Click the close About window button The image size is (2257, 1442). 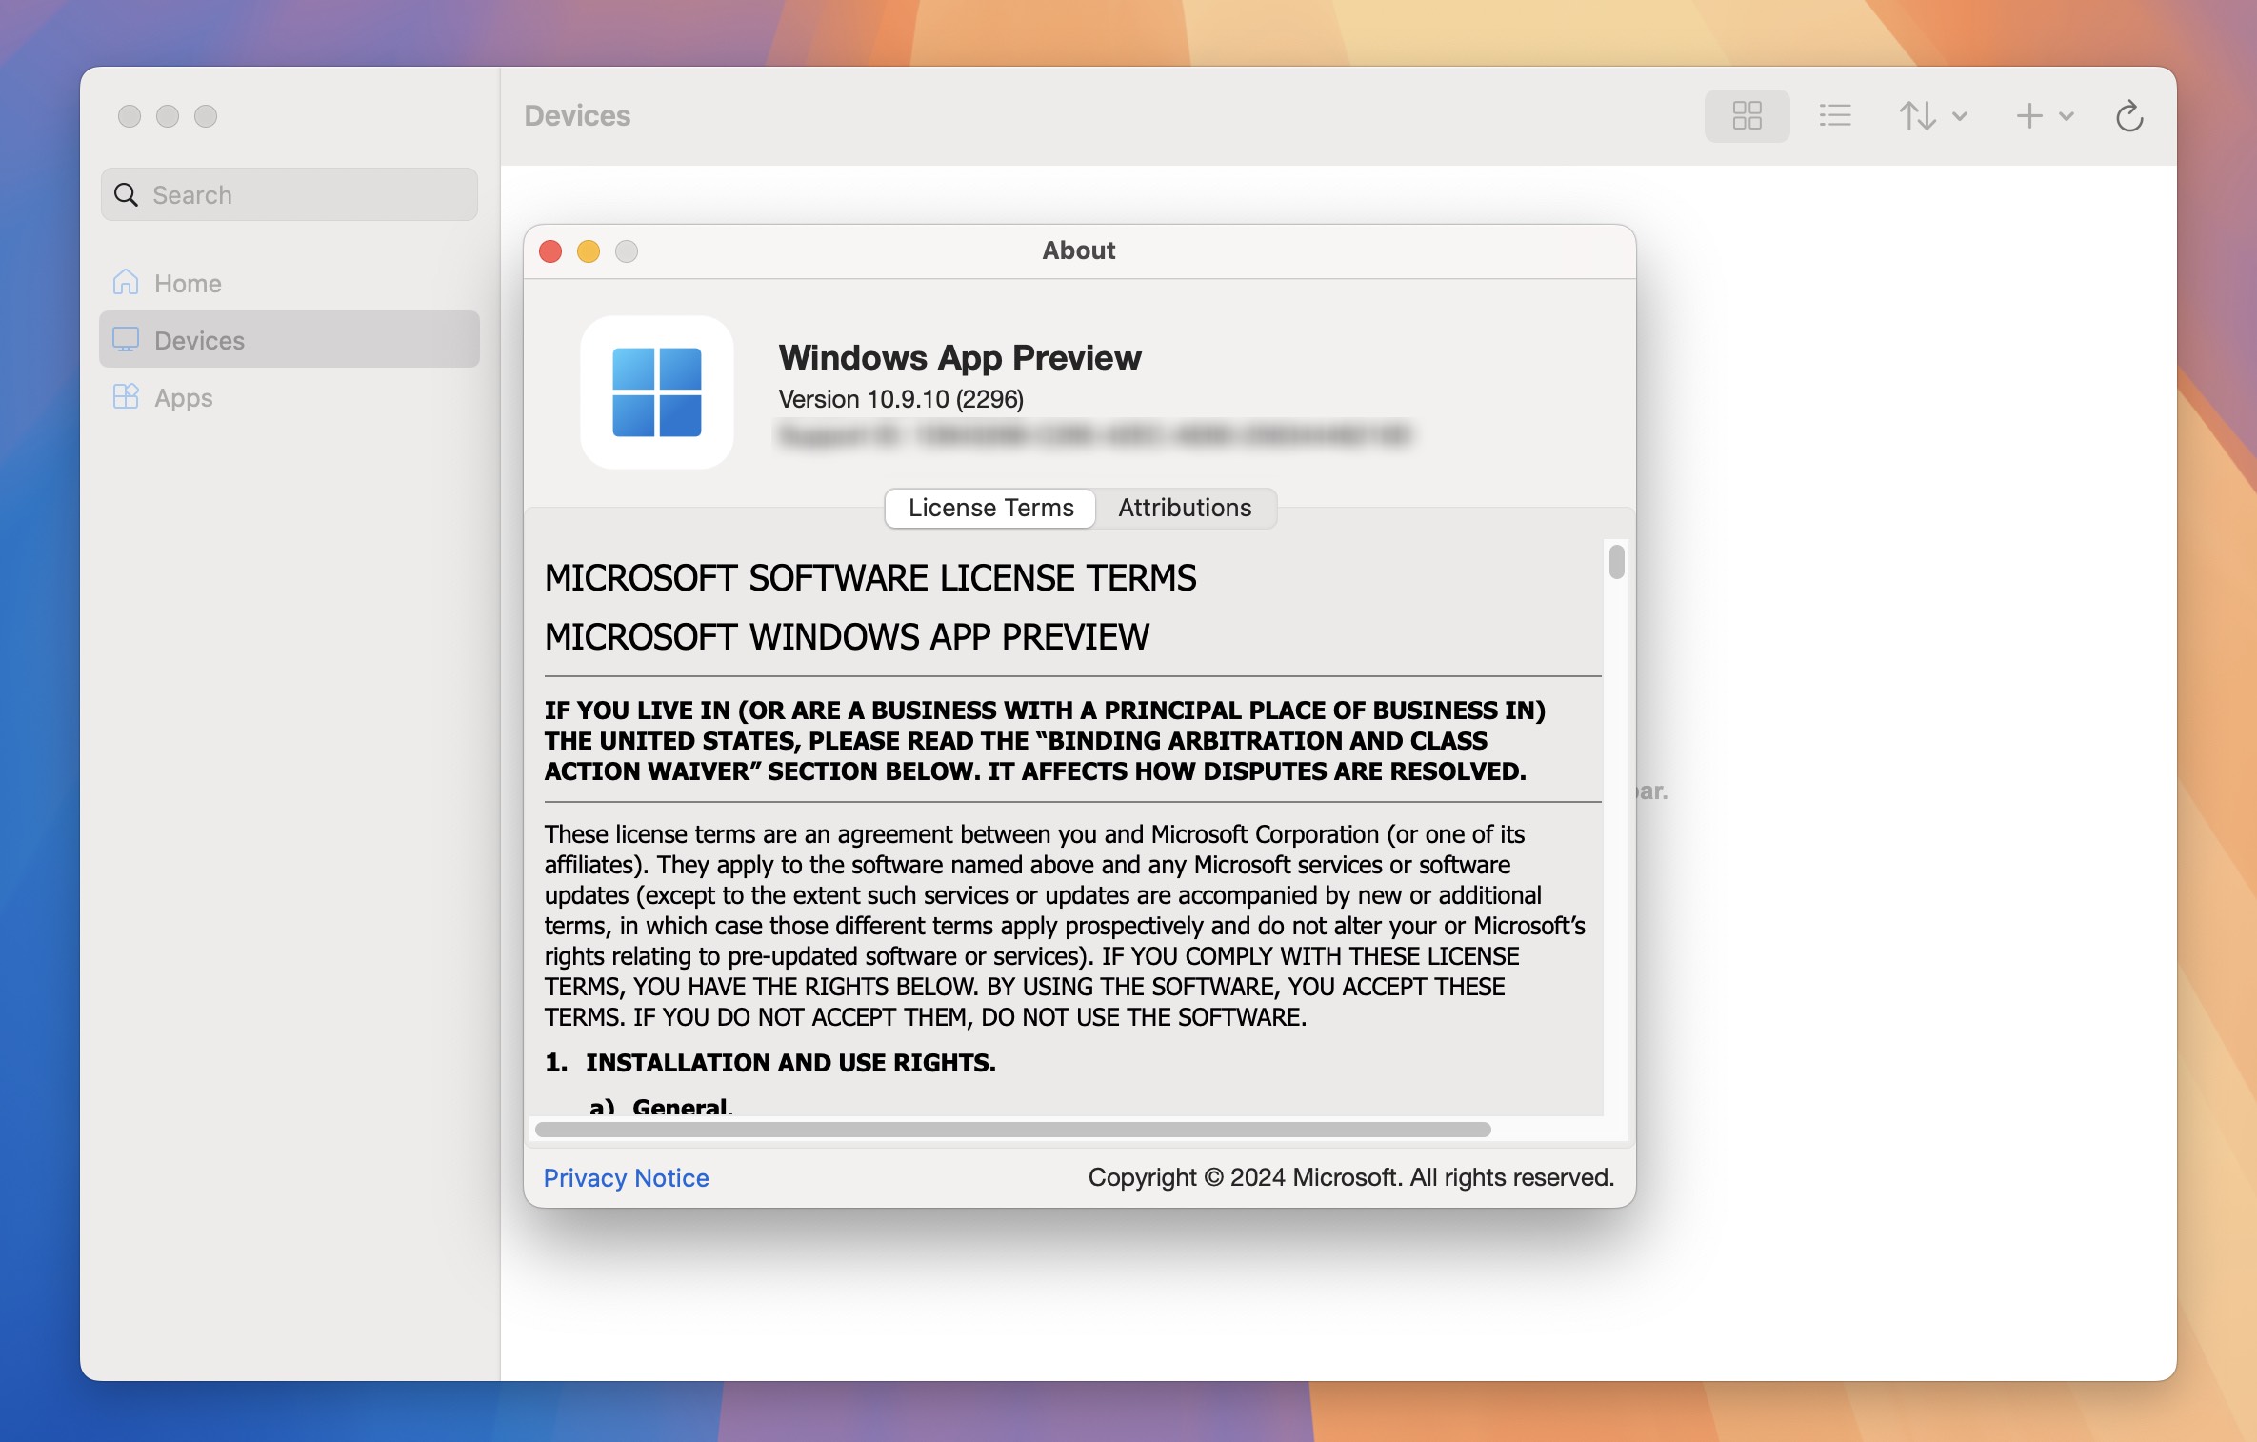click(x=549, y=251)
